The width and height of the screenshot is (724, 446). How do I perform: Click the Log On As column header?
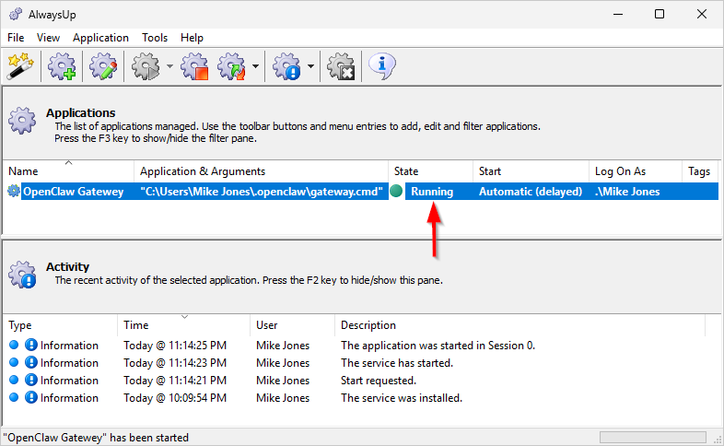tap(634, 171)
